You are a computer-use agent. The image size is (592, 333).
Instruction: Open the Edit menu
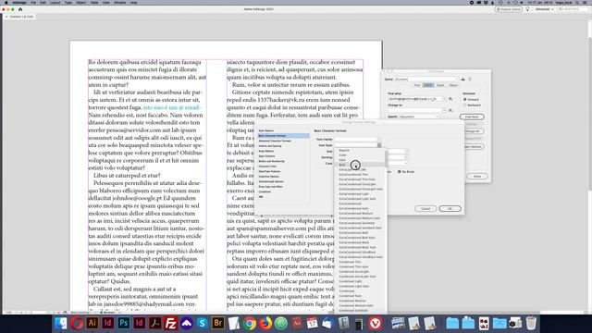(43, 2)
